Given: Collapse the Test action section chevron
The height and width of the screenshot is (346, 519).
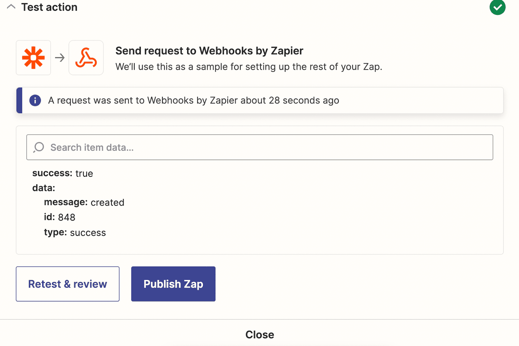Looking at the screenshot, I should [11, 7].
